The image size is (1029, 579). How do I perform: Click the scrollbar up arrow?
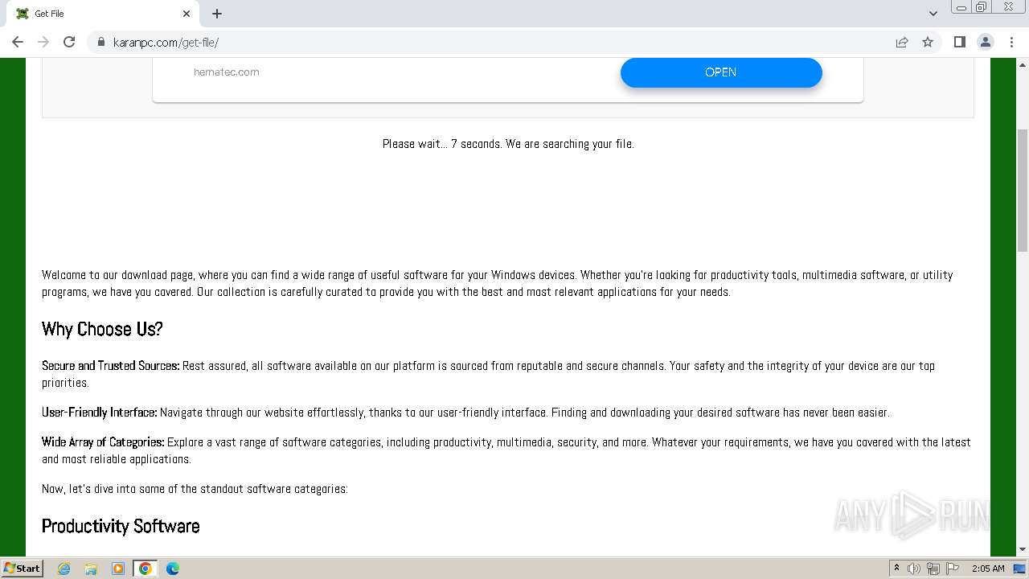(1023, 64)
